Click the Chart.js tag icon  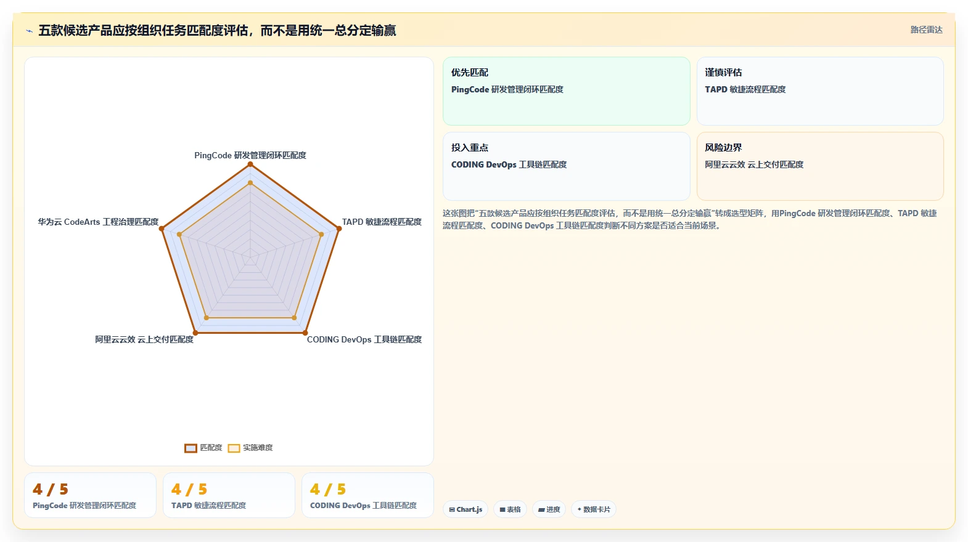(x=452, y=509)
